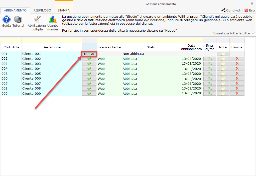Sync cli/for cloud icon for Cliente 008
This screenshot has height=176, width=256.
click(210, 89)
